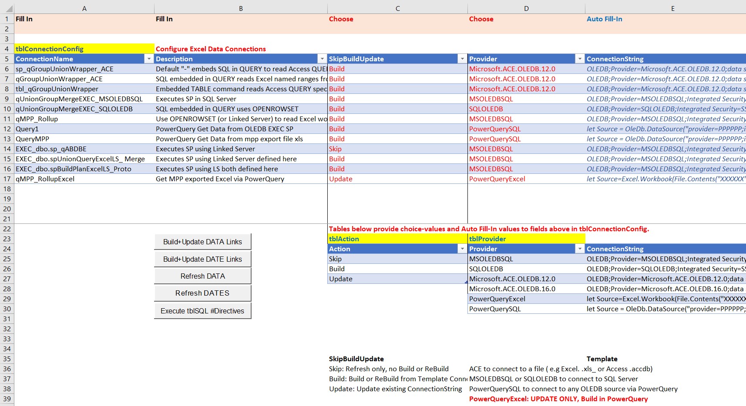Select the red PowerQueryExcel cell in row 17
The image size is (746, 406).
(x=526, y=179)
